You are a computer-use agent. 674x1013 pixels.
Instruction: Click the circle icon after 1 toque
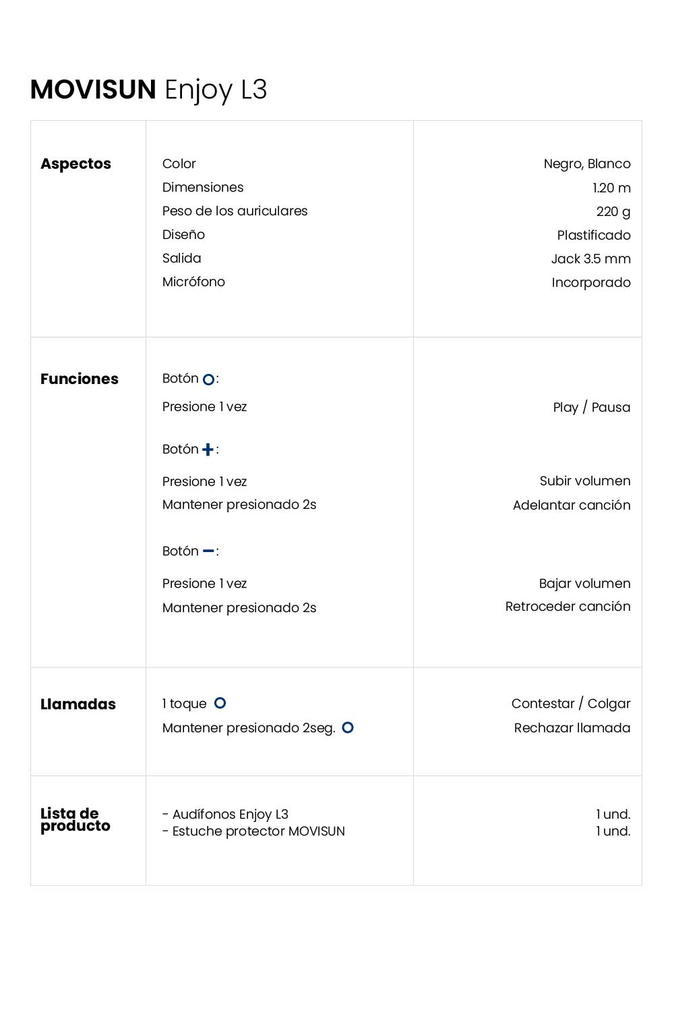tap(220, 703)
